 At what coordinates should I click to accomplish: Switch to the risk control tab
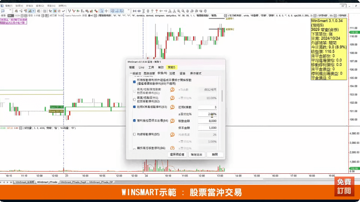149,73
